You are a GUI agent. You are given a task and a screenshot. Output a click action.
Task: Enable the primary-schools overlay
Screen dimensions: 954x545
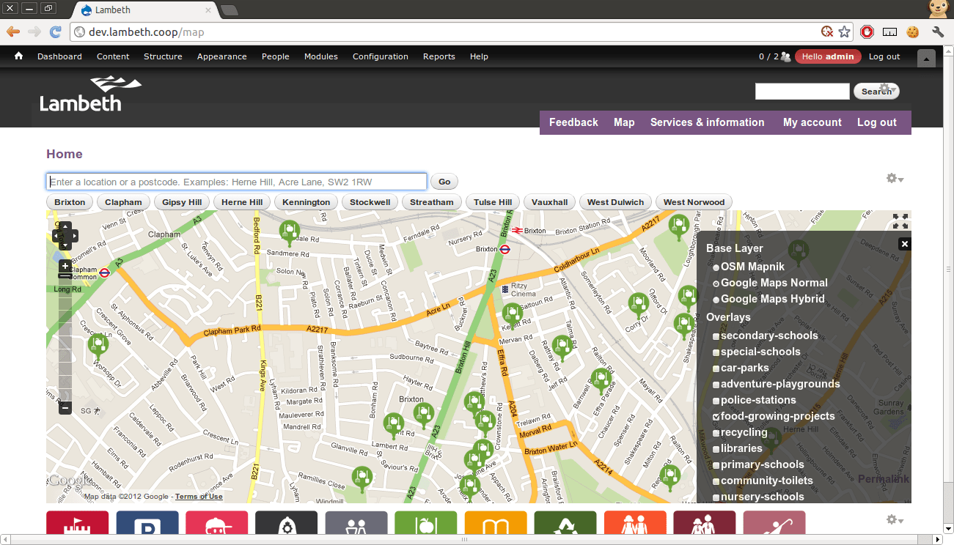716,465
